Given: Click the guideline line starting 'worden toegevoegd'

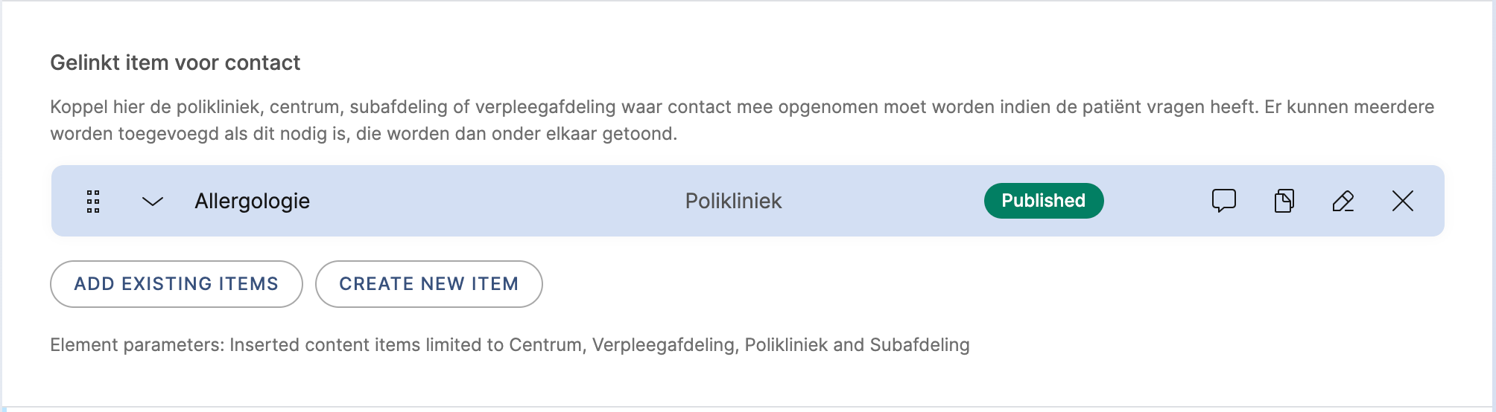Looking at the screenshot, I should (x=364, y=134).
